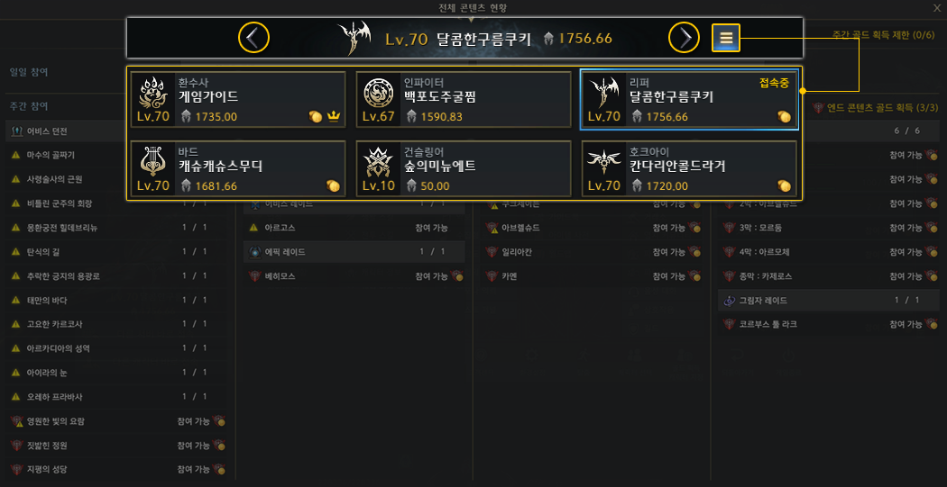Expand the 에픽 레이드 category row
The image size is (947, 487).
pyautogui.click(x=354, y=251)
